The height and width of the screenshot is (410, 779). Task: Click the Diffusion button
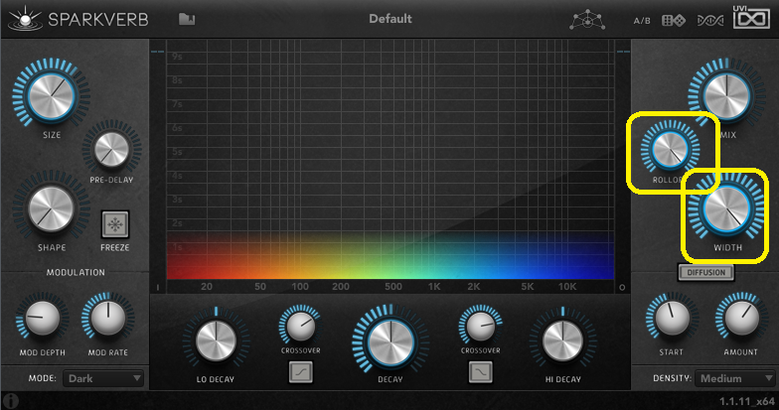pos(705,272)
